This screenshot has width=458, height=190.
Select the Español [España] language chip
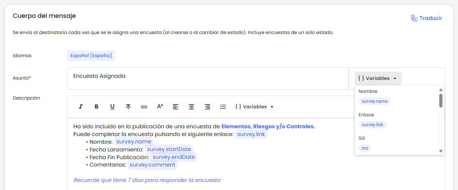(91, 56)
